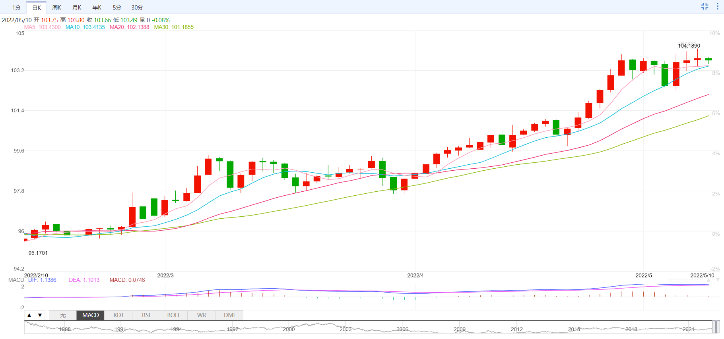Click the 2022/5 date label on the x-axis

coord(644,275)
